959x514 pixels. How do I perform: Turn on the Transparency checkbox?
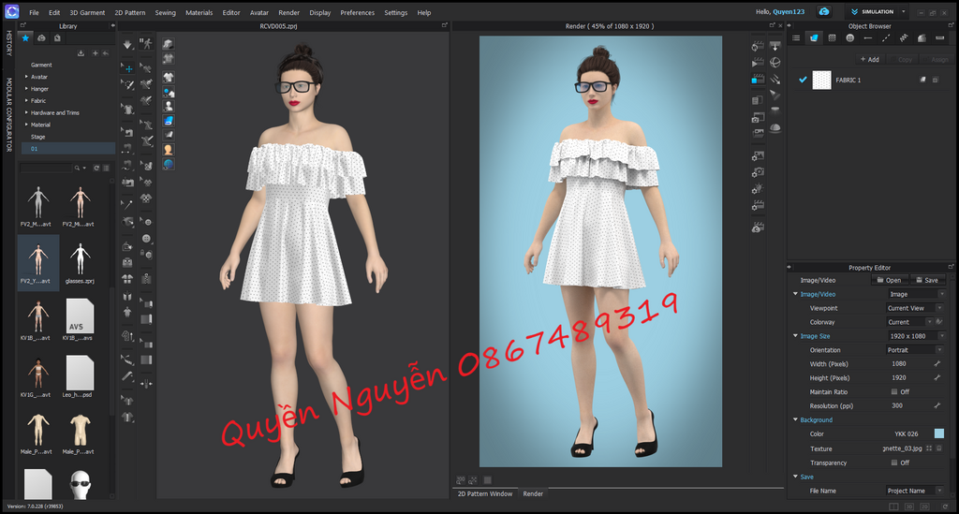[x=894, y=463]
